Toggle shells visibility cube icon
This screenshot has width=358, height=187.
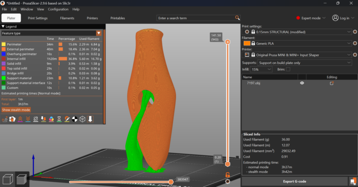(83, 119)
